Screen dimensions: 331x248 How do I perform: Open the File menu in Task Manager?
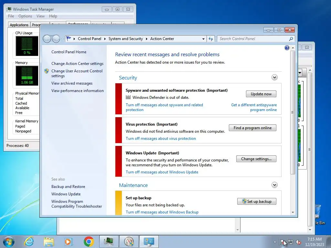11,16
